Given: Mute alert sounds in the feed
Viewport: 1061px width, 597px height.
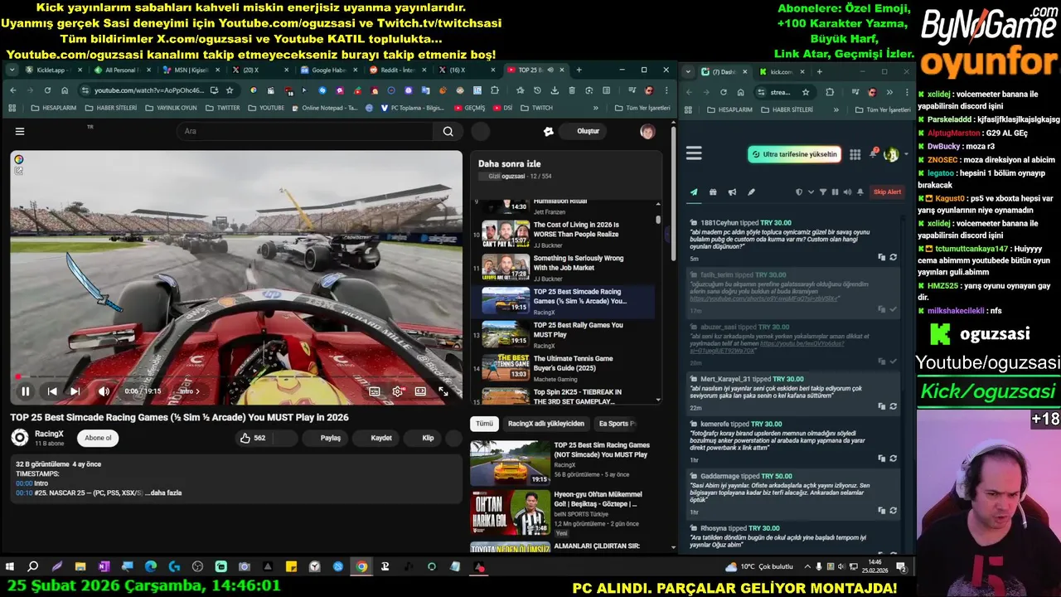Looking at the screenshot, I should tap(847, 192).
